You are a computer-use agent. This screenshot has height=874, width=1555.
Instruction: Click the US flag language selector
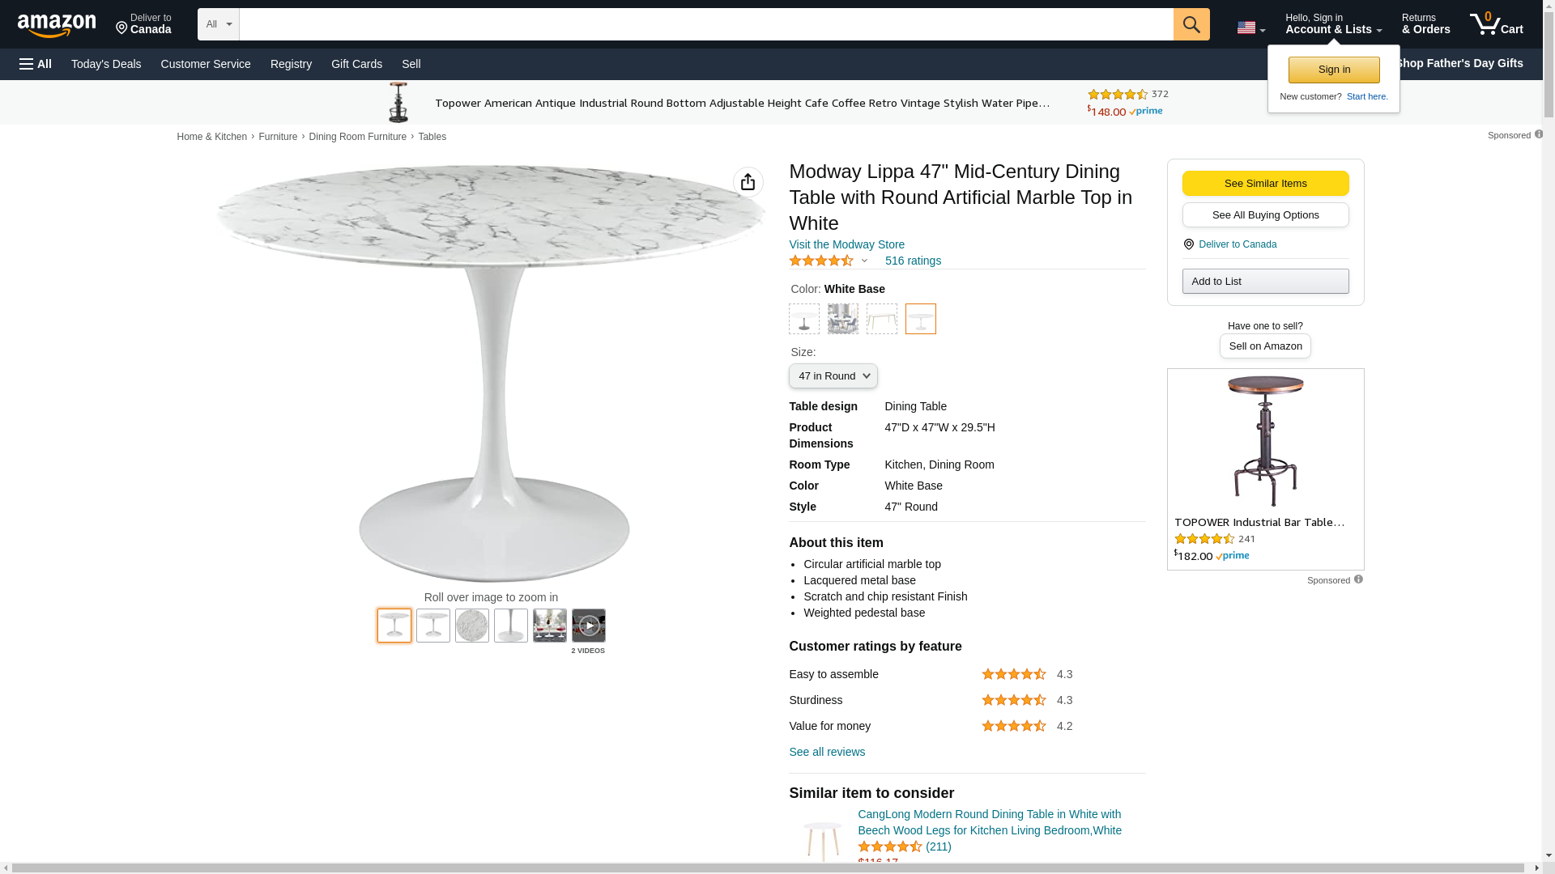[x=1250, y=28]
